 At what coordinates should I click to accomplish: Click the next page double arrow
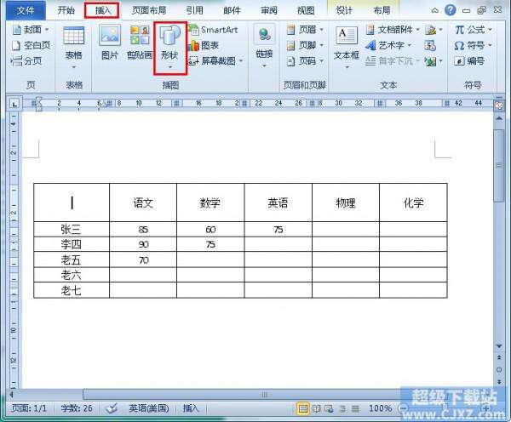(x=499, y=382)
